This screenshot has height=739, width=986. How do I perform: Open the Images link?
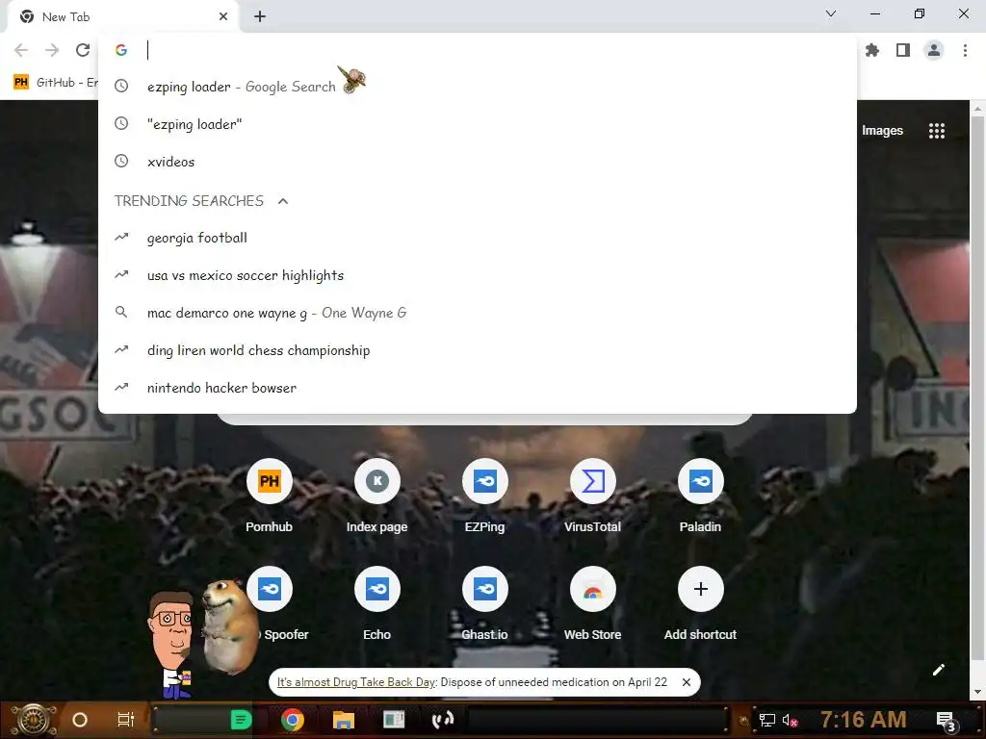click(x=882, y=131)
